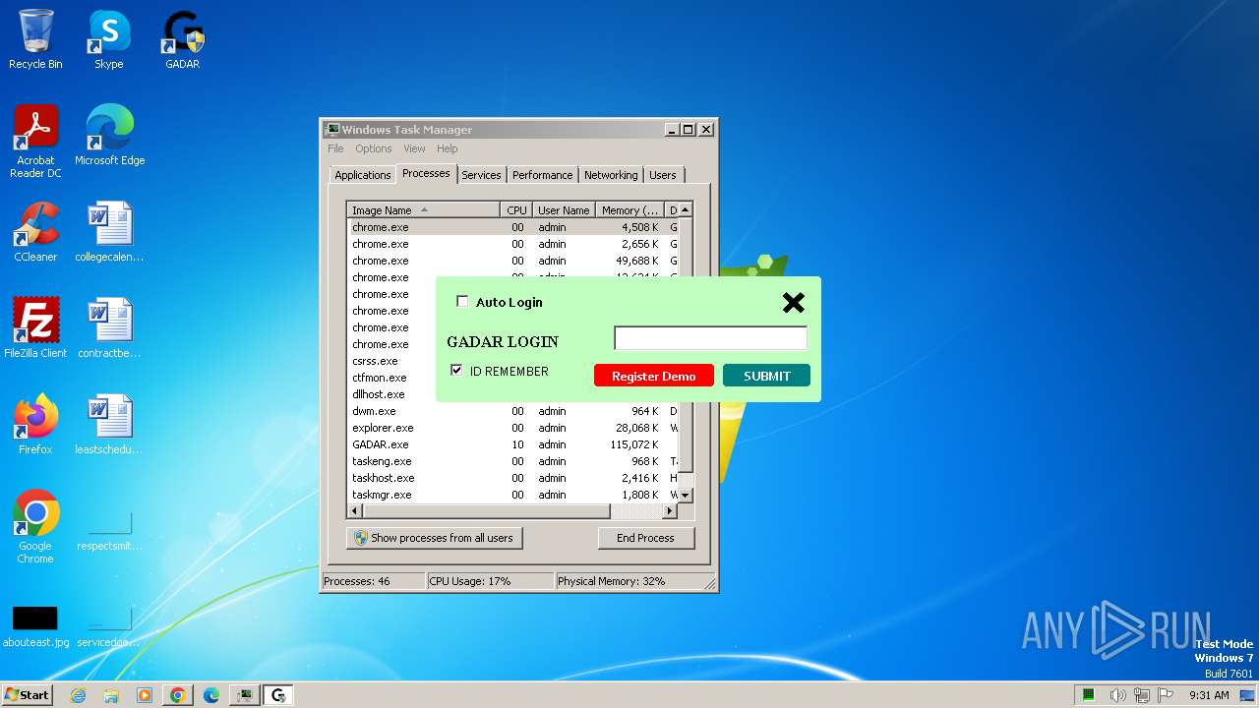The width and height of the screenshot is (1259, 708).
Task: Sort processes by User Name column
Action: click(x=564, y=209)
